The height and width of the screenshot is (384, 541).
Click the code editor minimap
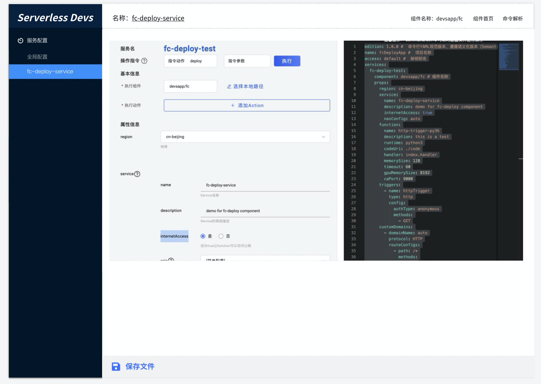tap(509, 57)
